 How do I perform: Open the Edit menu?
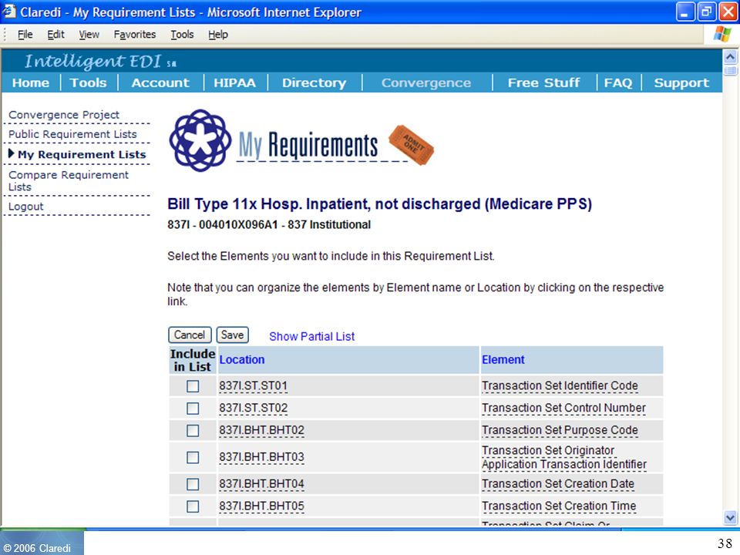tap(55, 35)
